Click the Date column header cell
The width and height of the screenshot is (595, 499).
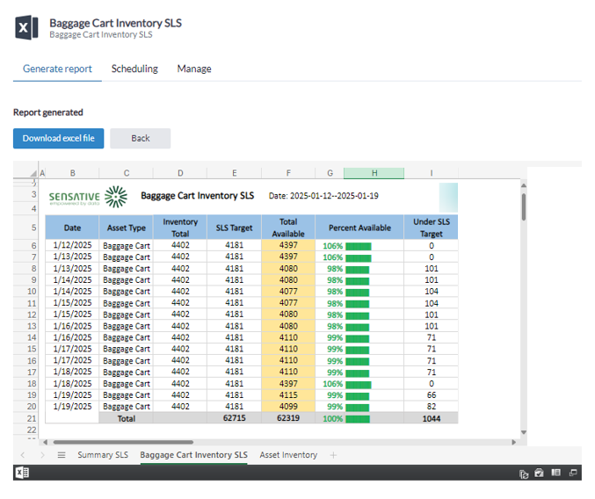pyautogui.click(x=72, y=228)
